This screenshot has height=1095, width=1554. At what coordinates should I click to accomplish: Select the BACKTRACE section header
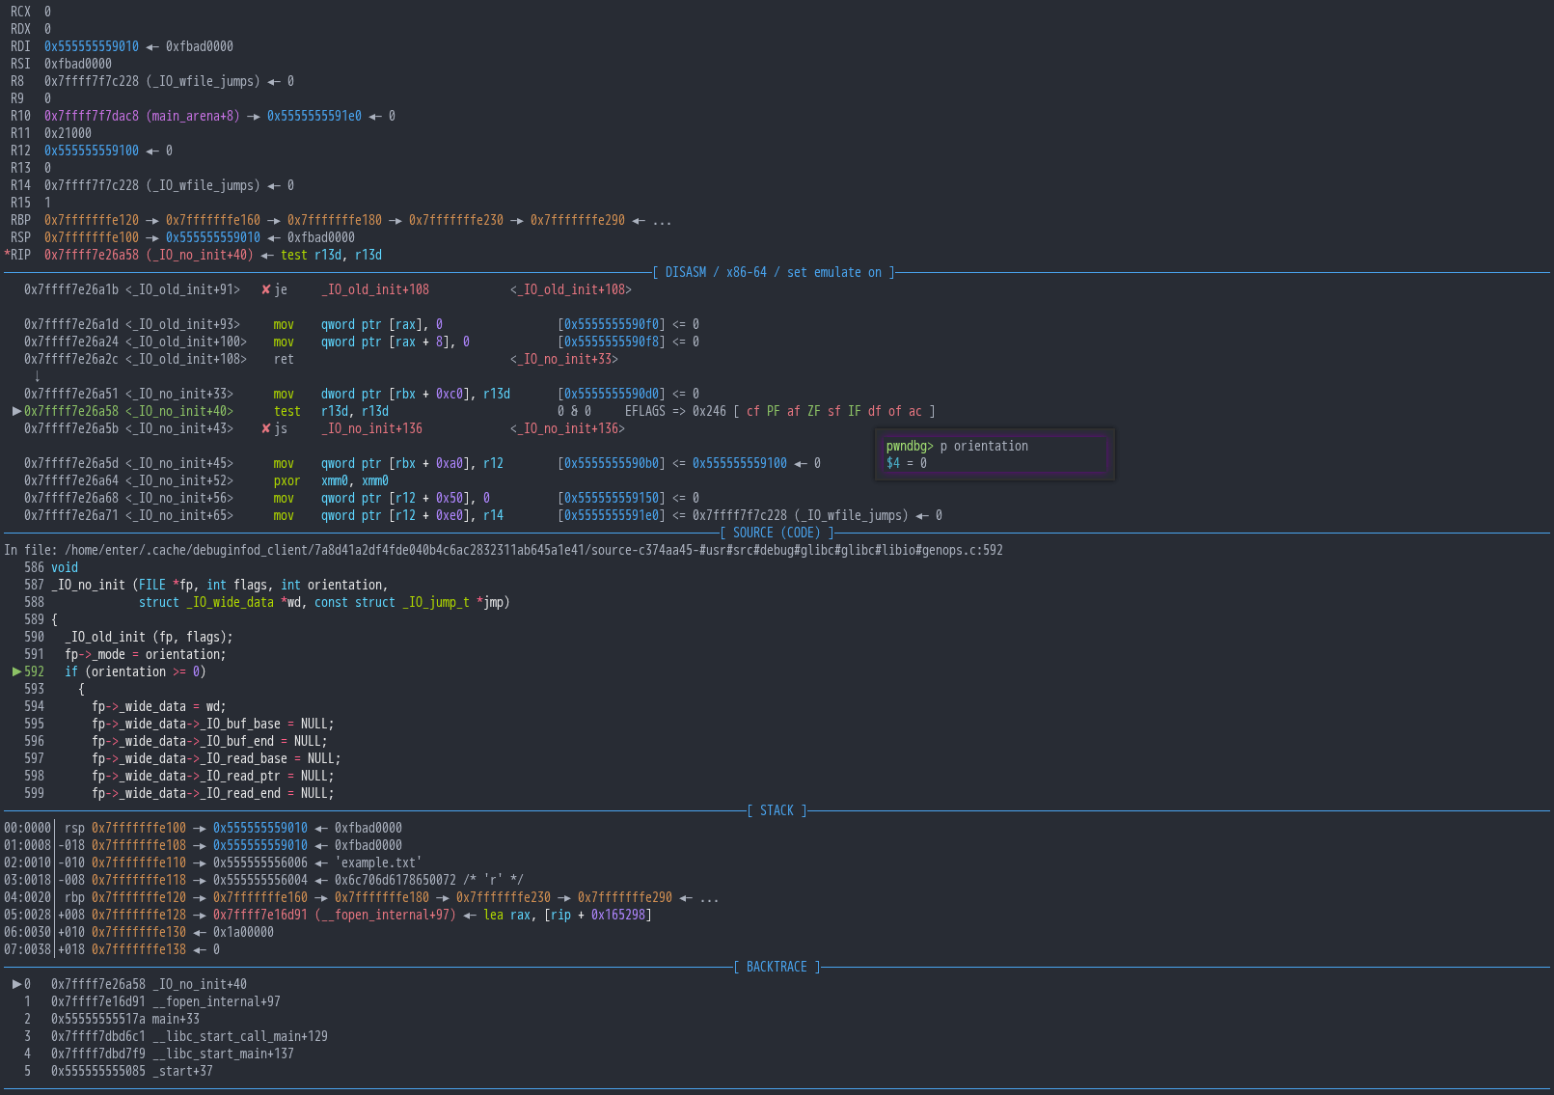(777, 967)
